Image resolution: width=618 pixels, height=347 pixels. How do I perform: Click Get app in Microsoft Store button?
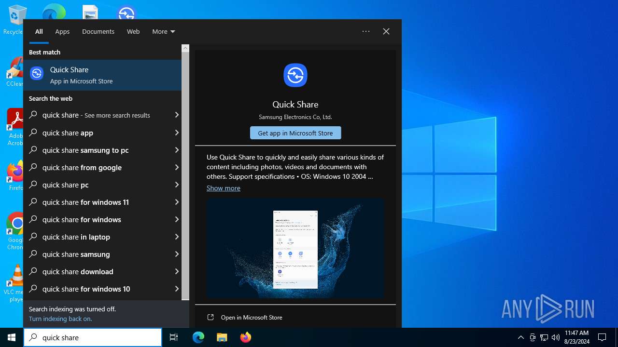[x=295, y=133]
